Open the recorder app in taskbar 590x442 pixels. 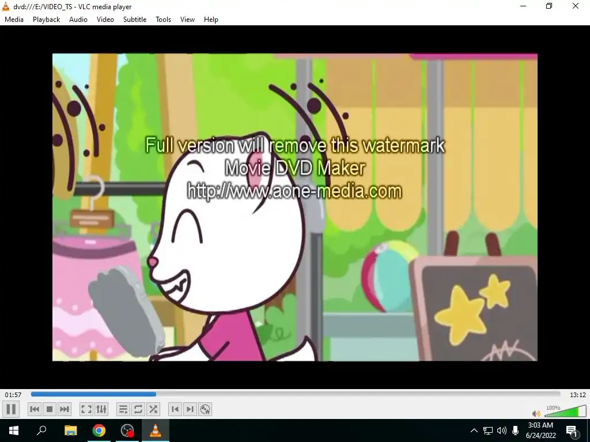click(127, 430)
